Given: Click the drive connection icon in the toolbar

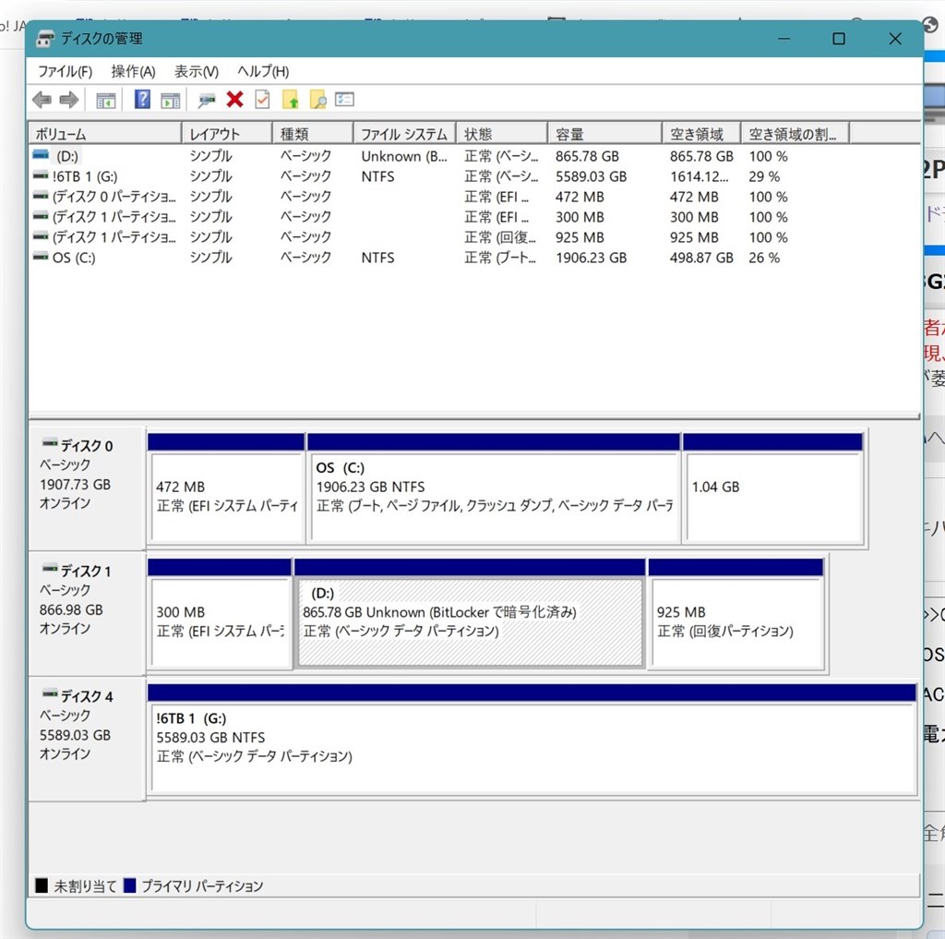Looking at the screenshot, I should click(206, 100).
